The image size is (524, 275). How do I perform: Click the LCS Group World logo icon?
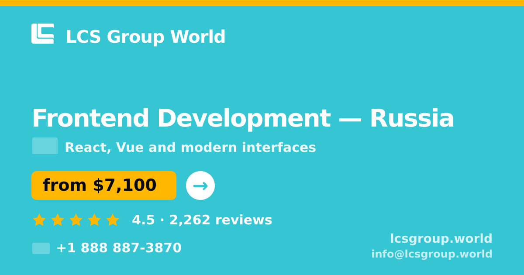pyautogui.click(x=43, y=34)
